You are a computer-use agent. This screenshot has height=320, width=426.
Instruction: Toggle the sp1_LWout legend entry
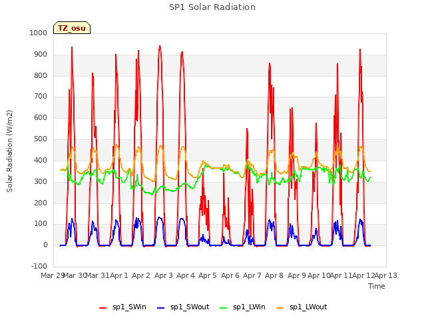point(302,307)
